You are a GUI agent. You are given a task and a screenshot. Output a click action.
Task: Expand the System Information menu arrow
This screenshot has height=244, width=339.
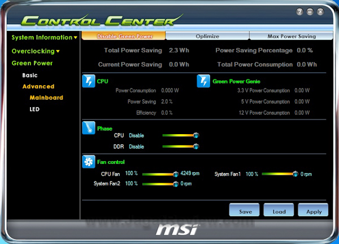[x=76, y=38]
